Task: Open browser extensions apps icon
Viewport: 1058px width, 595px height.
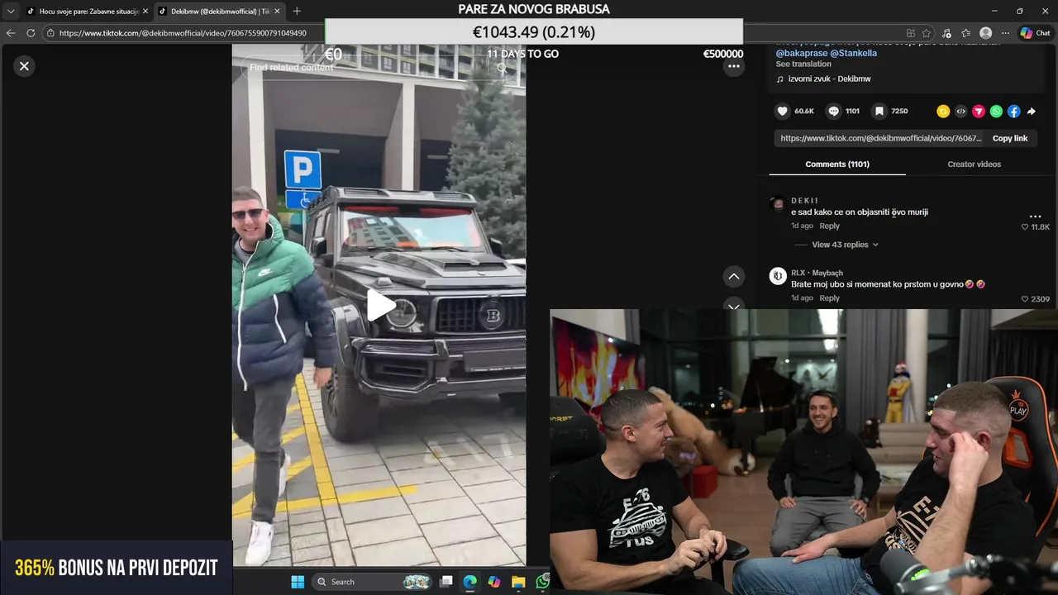Action: (x=911, y=33)
